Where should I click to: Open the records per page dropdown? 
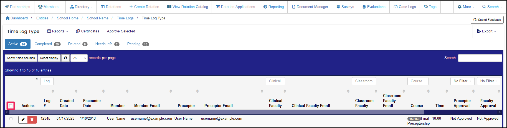click(79, 58)
